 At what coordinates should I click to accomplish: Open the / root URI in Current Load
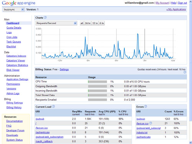pos(36,123)
